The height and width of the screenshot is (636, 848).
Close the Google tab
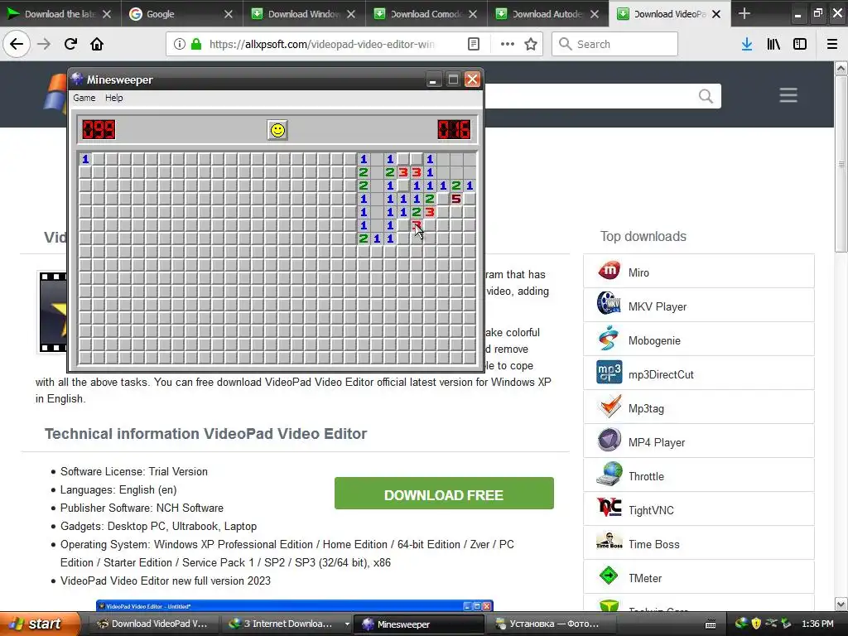click(229, 14)
